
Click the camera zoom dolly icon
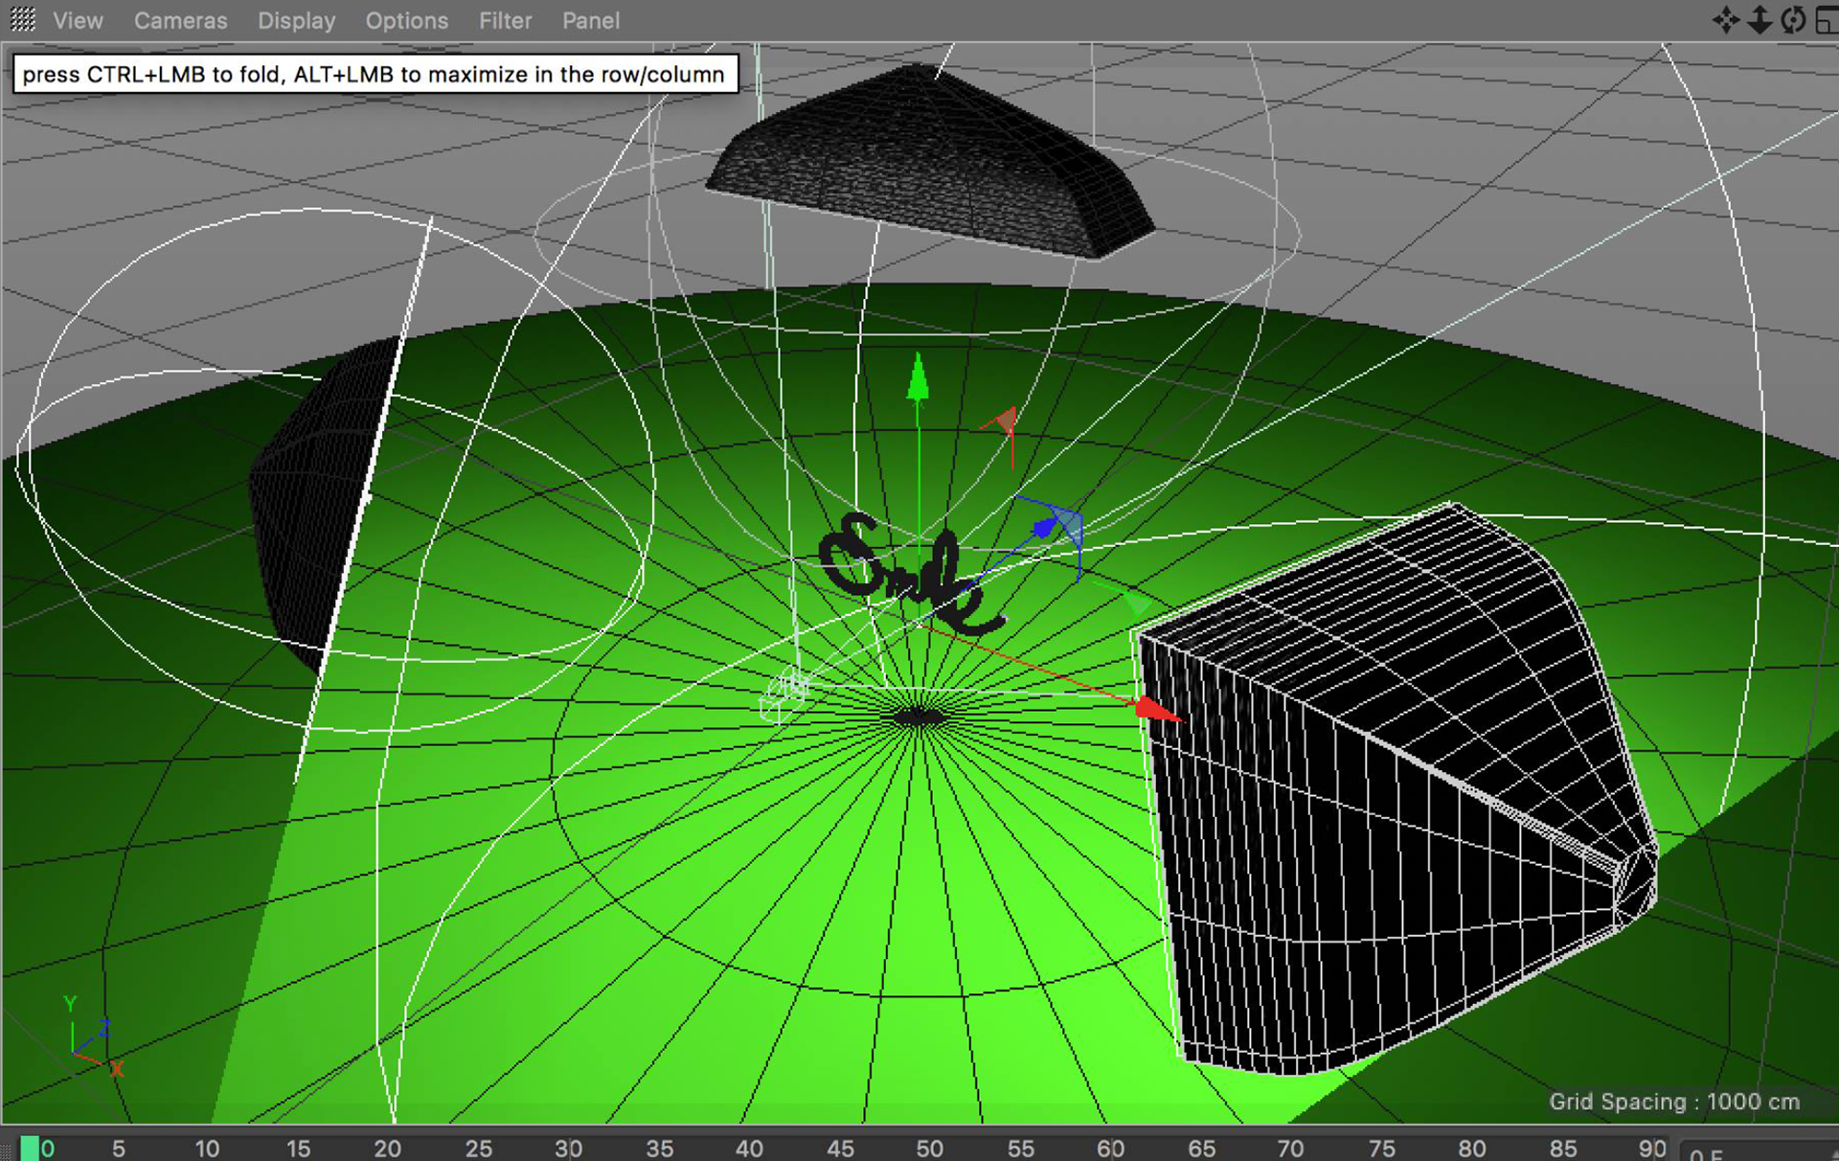tap(1760, 20)
